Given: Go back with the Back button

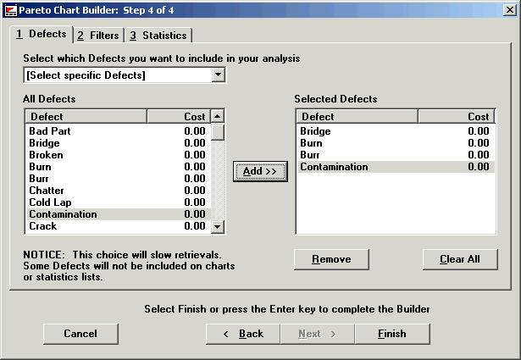Looking at the screenshot, I should point(243,334).
